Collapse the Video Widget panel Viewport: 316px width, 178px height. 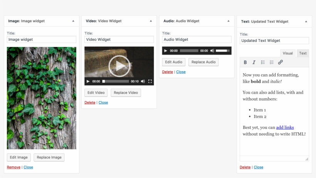(151, 21)
